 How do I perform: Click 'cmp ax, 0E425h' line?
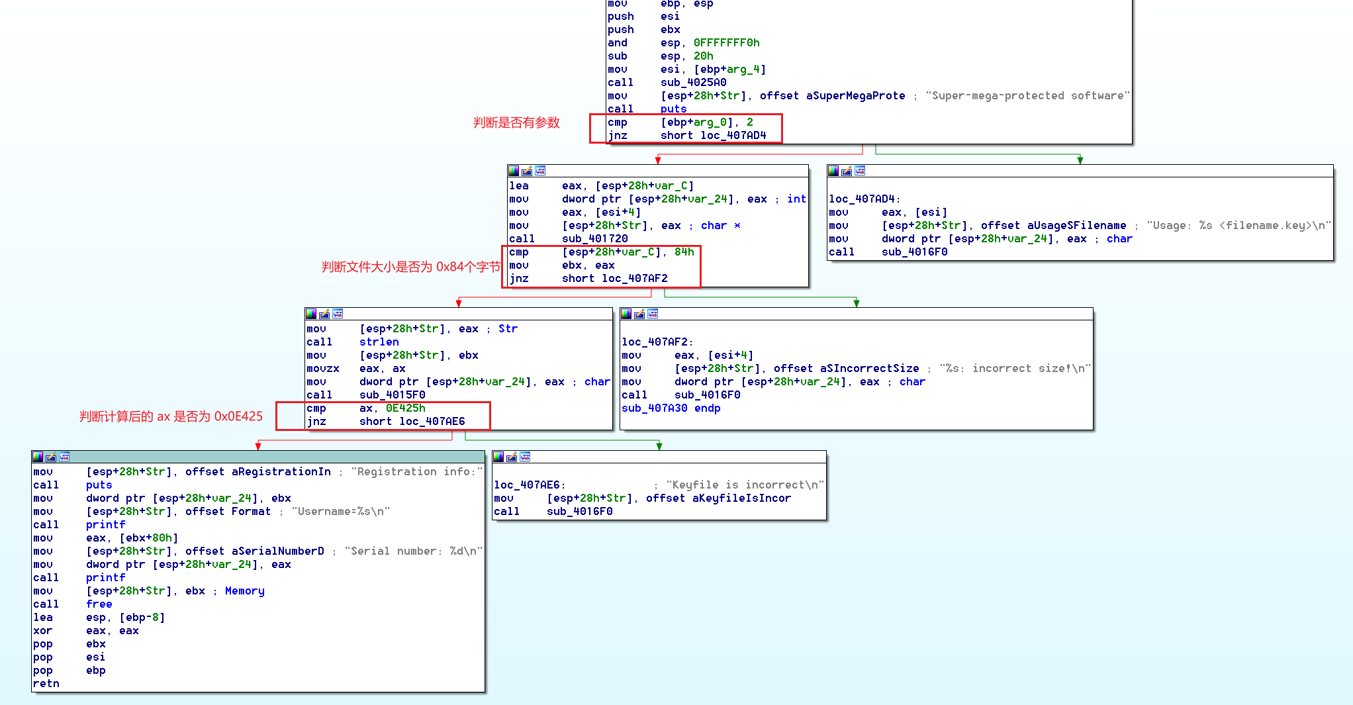(x=366, y=408)
